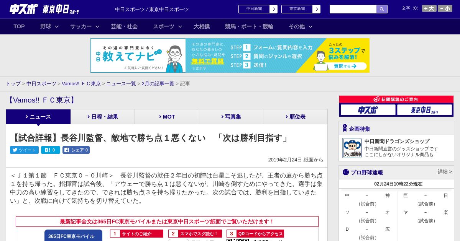460x241 pixels.
Task: Click the arrow next to 東京新聞
Action: pyautogui.click(x=317, y=9)
